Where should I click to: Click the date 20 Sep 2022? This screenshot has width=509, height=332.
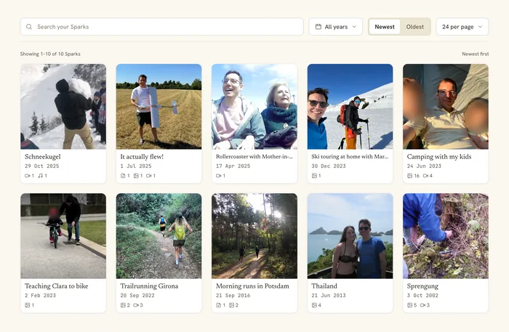coord(137,296)
